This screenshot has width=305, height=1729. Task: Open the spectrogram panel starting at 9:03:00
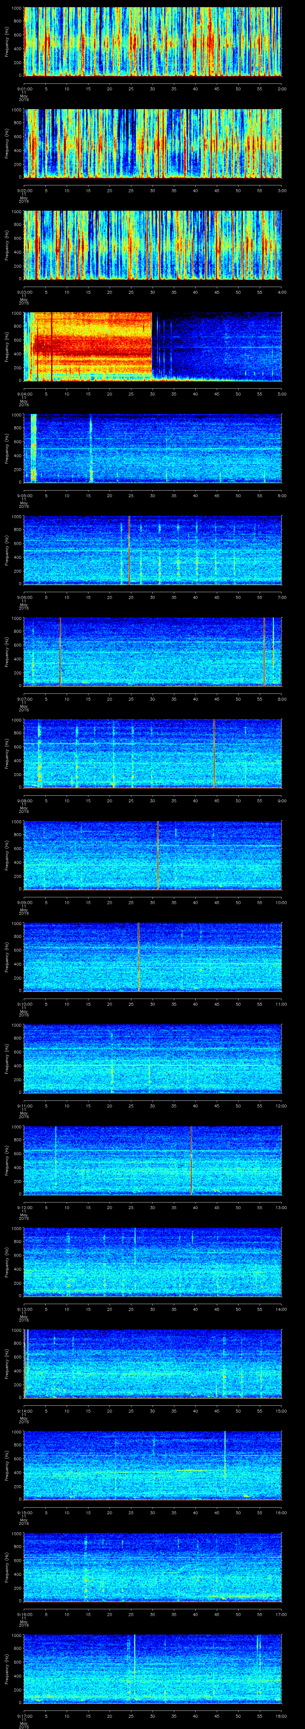pos(153,245)
